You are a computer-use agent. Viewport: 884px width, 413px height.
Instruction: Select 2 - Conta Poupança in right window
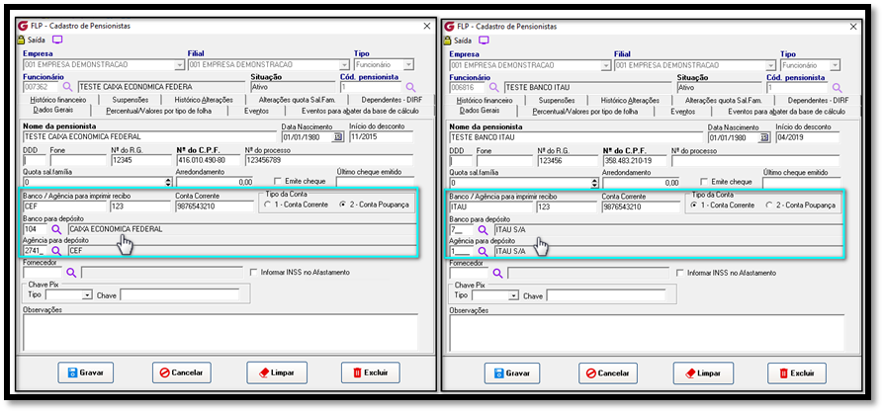(x=769, y=206)
